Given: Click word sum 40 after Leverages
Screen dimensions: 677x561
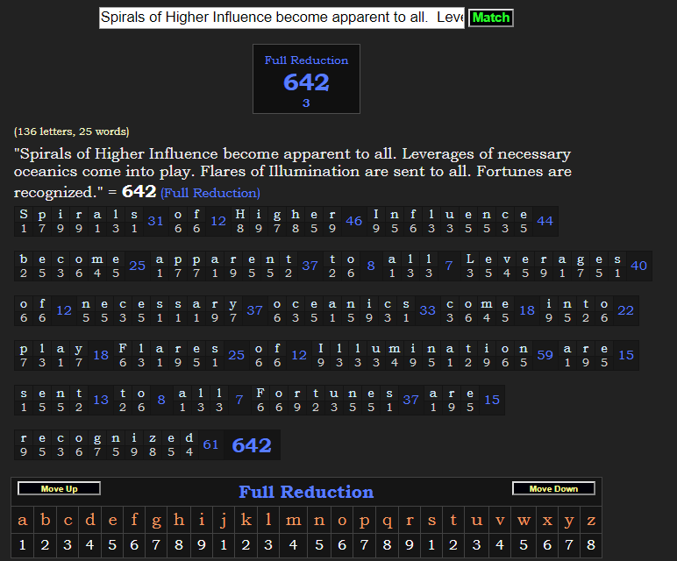Looking at the screenshot, I should click(x=638, y=266).
